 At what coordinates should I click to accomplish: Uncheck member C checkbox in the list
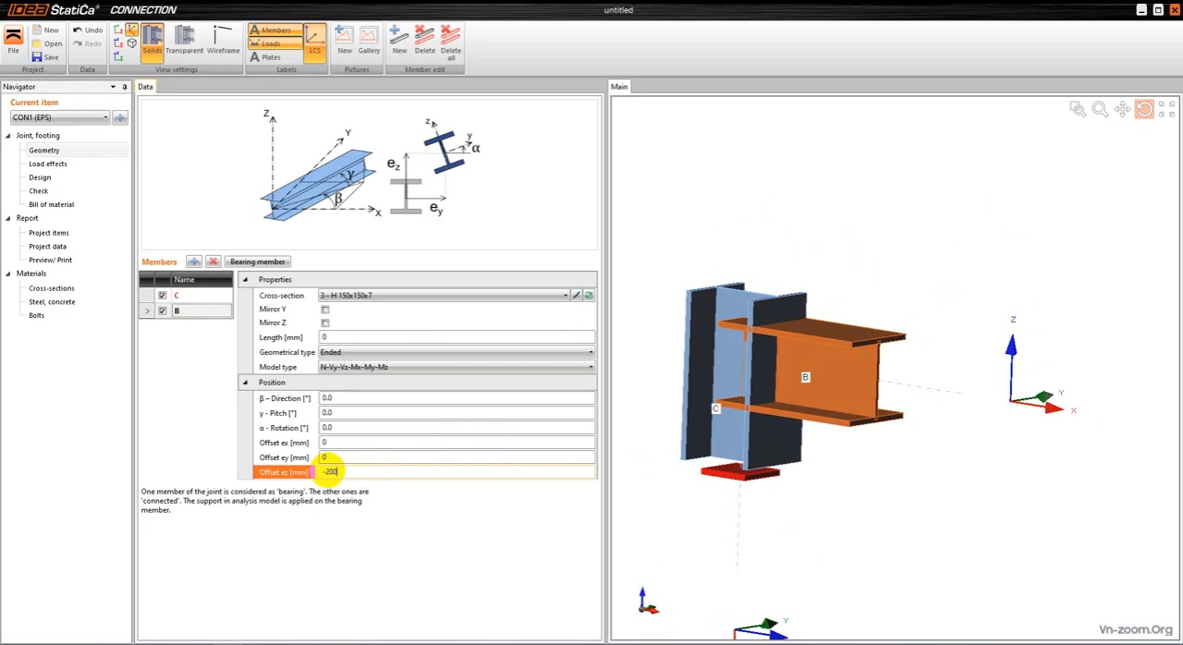click(x=163, y=296)
